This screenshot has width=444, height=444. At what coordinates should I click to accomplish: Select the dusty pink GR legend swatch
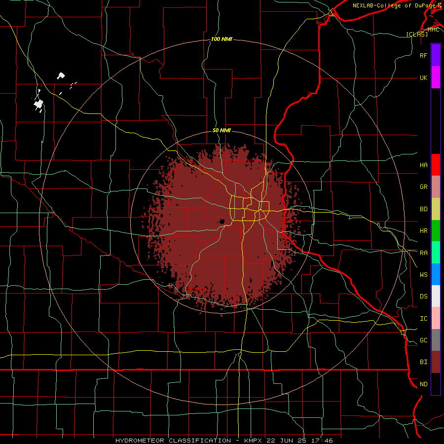tap(436, 186)
